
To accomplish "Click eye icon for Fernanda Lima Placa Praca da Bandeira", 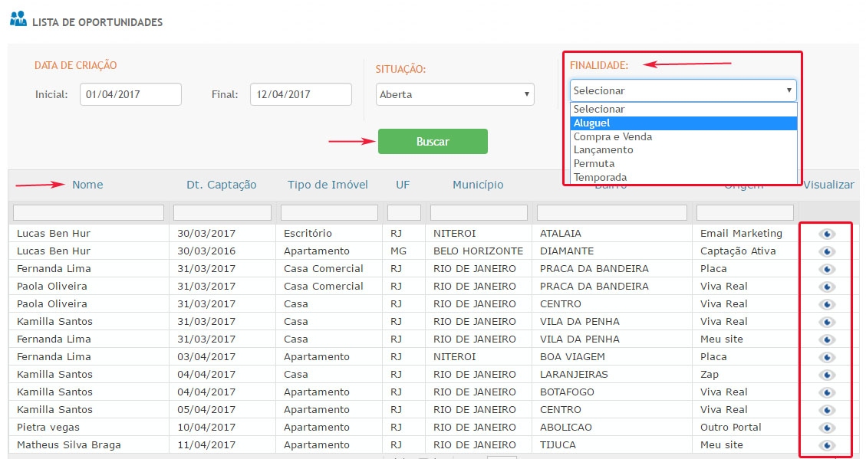I will coord(826,269).
